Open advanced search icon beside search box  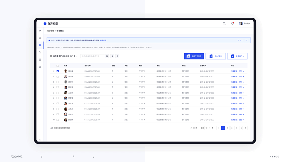[x=112, y=56]
